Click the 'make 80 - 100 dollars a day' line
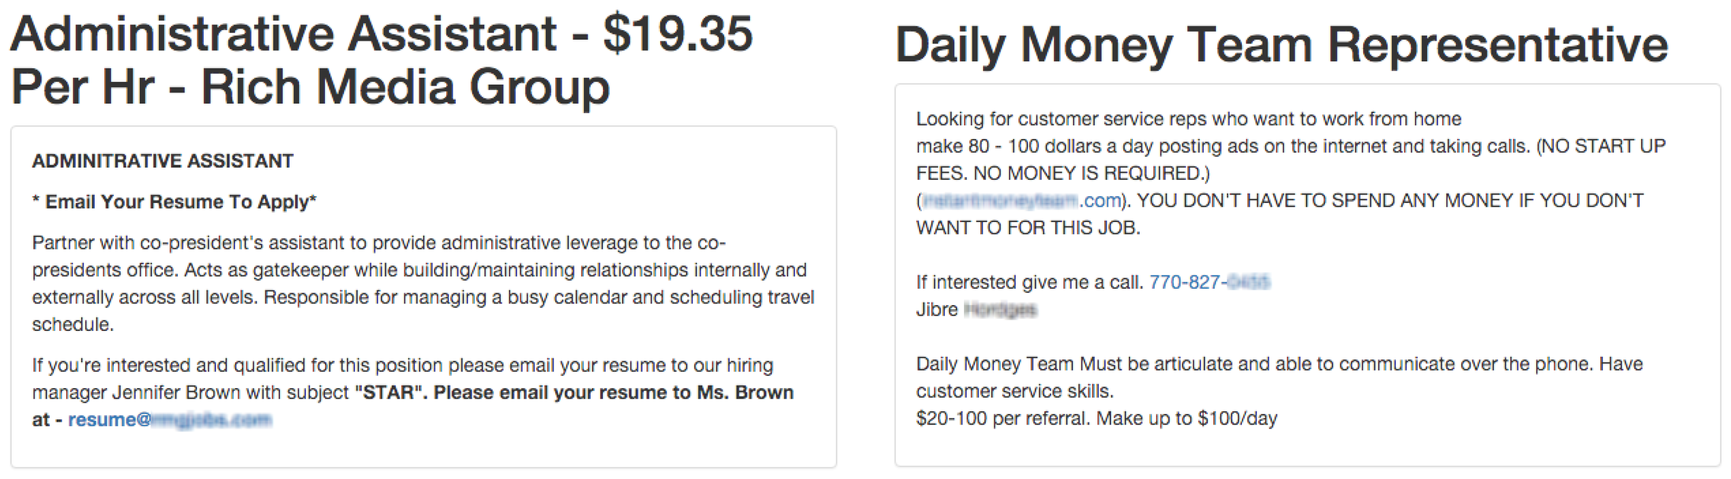 (x=1291, y=146)
